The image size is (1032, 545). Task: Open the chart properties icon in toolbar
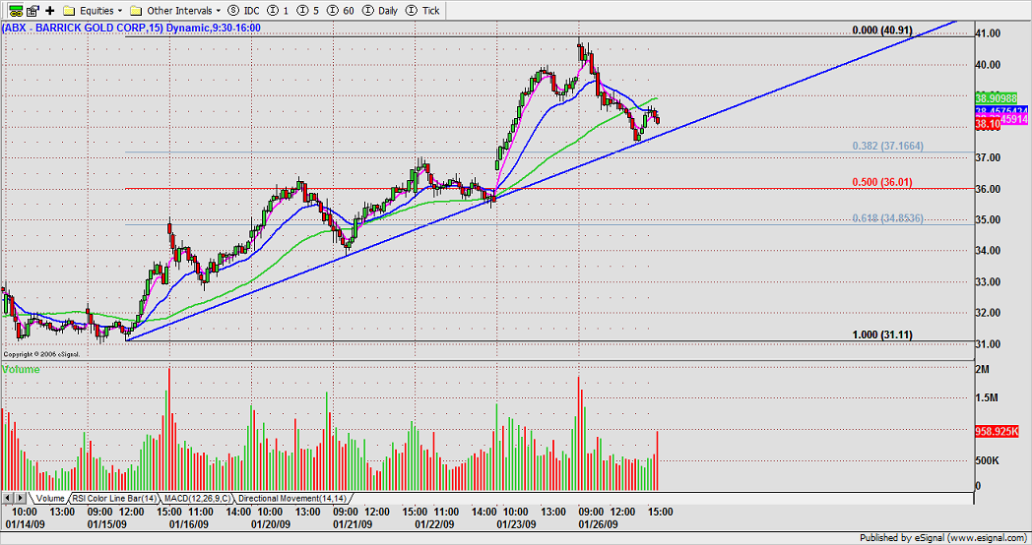[x=32, y=10]
